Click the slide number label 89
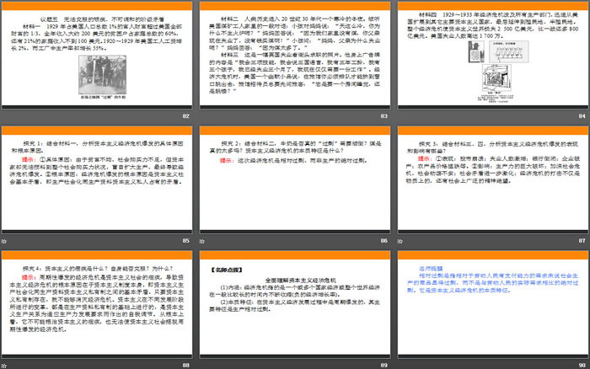The width and height of the screenshot is (590, 369). click(x=383, y=365)
